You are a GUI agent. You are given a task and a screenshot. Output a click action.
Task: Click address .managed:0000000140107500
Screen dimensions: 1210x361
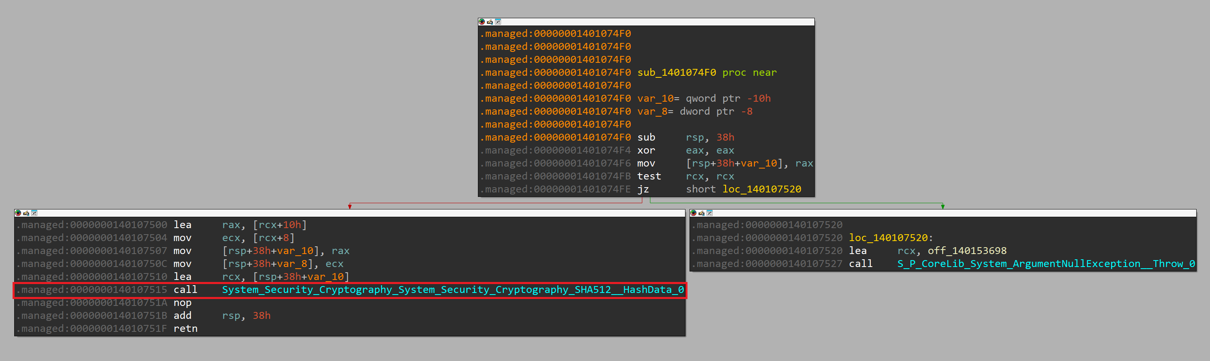[x=92, y=225]
